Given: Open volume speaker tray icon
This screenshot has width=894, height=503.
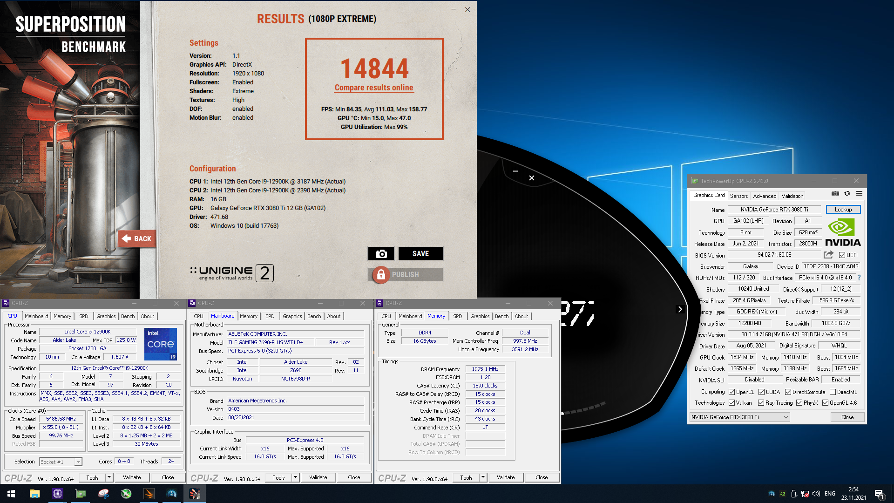Looking at the screenshot, I should [816, 494].
